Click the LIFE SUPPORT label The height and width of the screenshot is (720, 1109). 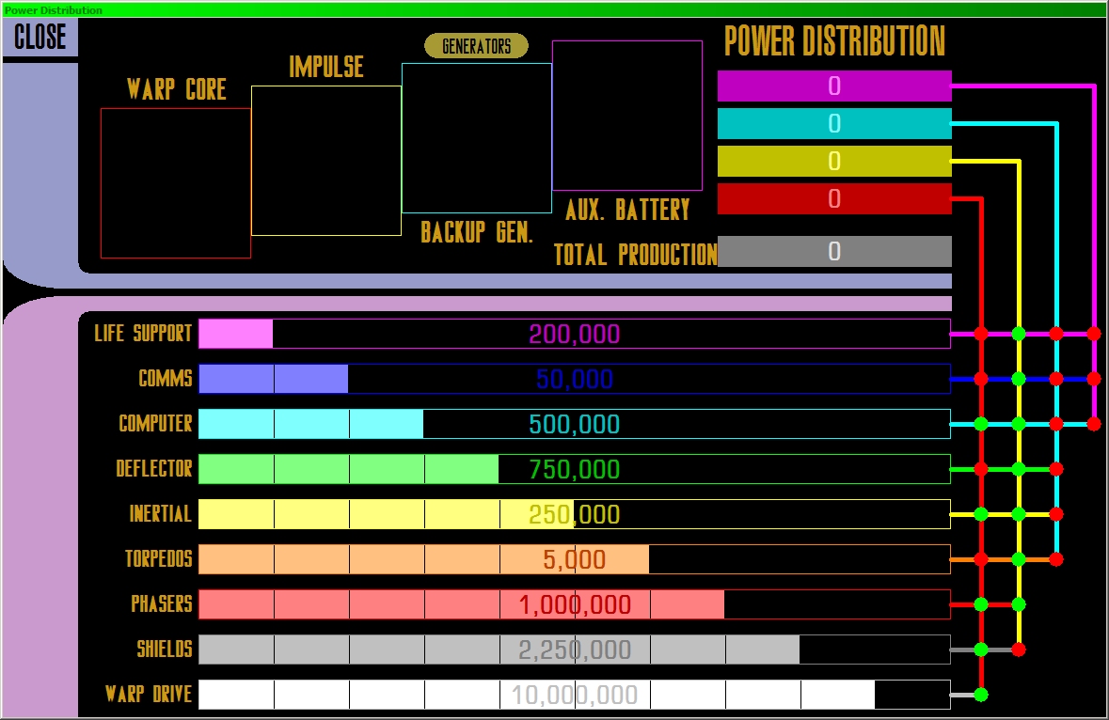coord(143,333)
